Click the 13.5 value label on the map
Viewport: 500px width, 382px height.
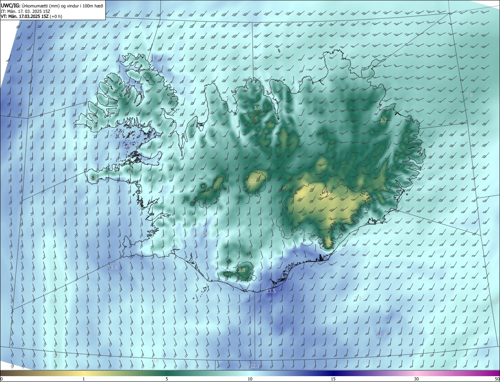[x=271, y=291]
